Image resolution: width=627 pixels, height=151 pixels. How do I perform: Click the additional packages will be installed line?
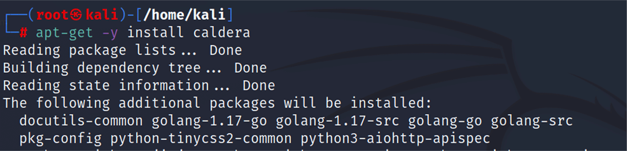[217, 103]
